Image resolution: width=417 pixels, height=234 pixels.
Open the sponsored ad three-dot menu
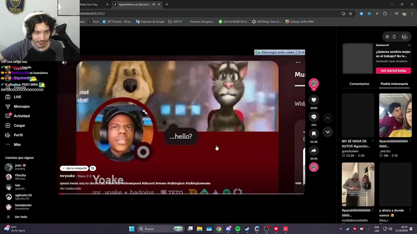tap(410, 45)
